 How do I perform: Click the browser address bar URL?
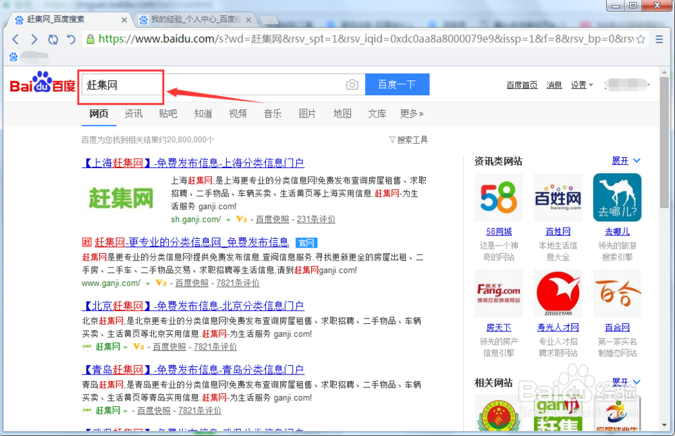click(366, 39)
